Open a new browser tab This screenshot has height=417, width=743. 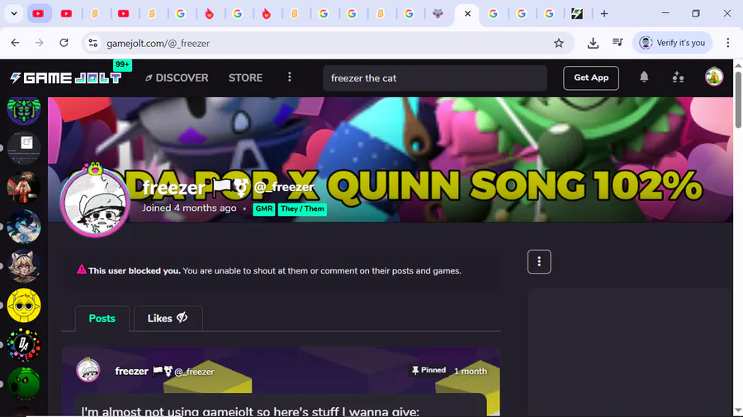pos(604,14)
